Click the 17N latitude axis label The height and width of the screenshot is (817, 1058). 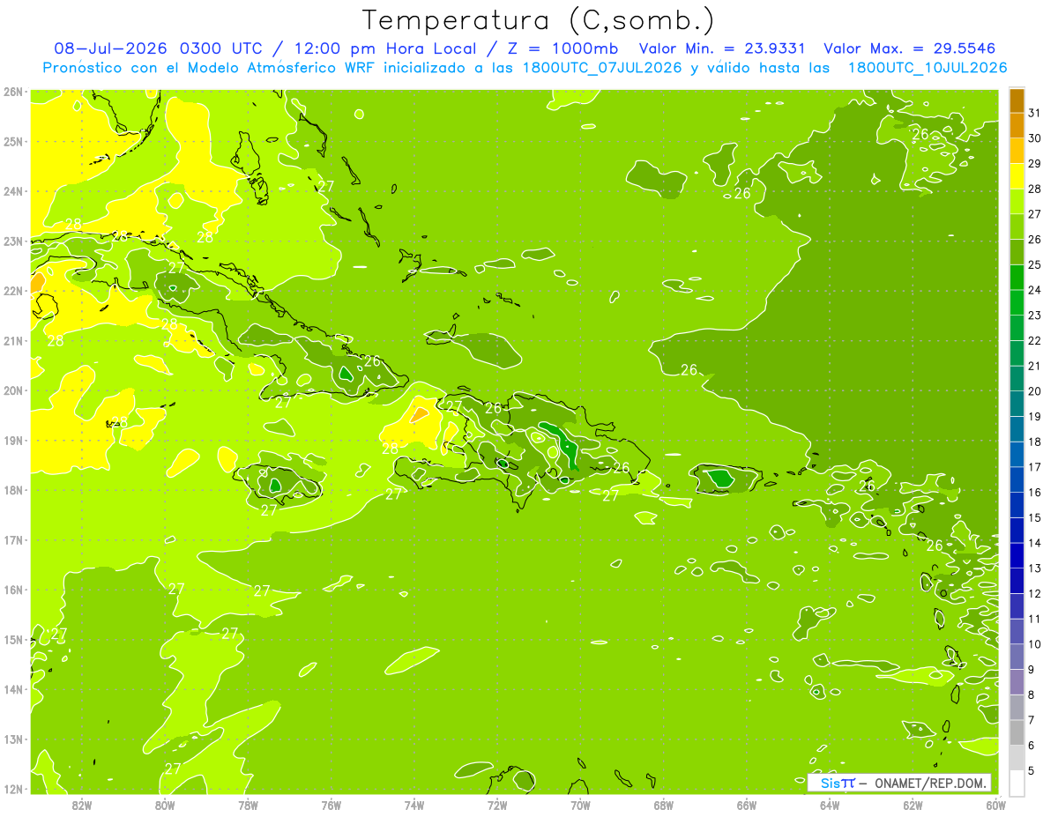pyautogui.click(x=12, y=540)
